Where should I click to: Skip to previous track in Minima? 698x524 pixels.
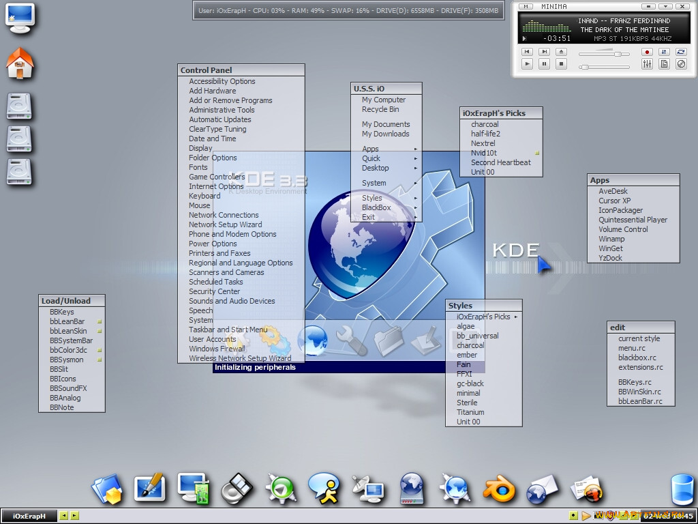click(x=527, y=52)
